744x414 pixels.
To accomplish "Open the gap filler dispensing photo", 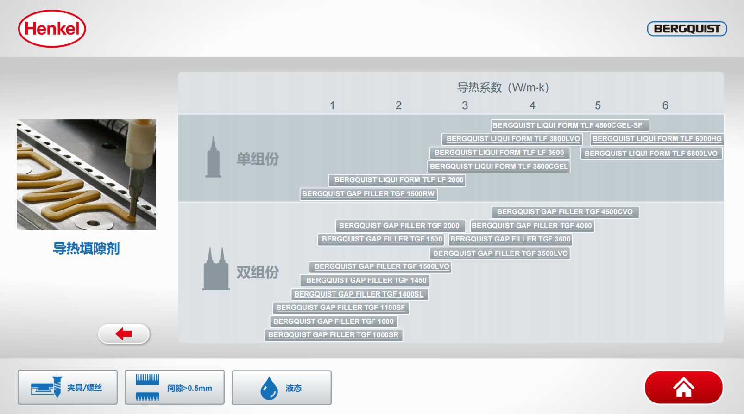I will 86,175.
